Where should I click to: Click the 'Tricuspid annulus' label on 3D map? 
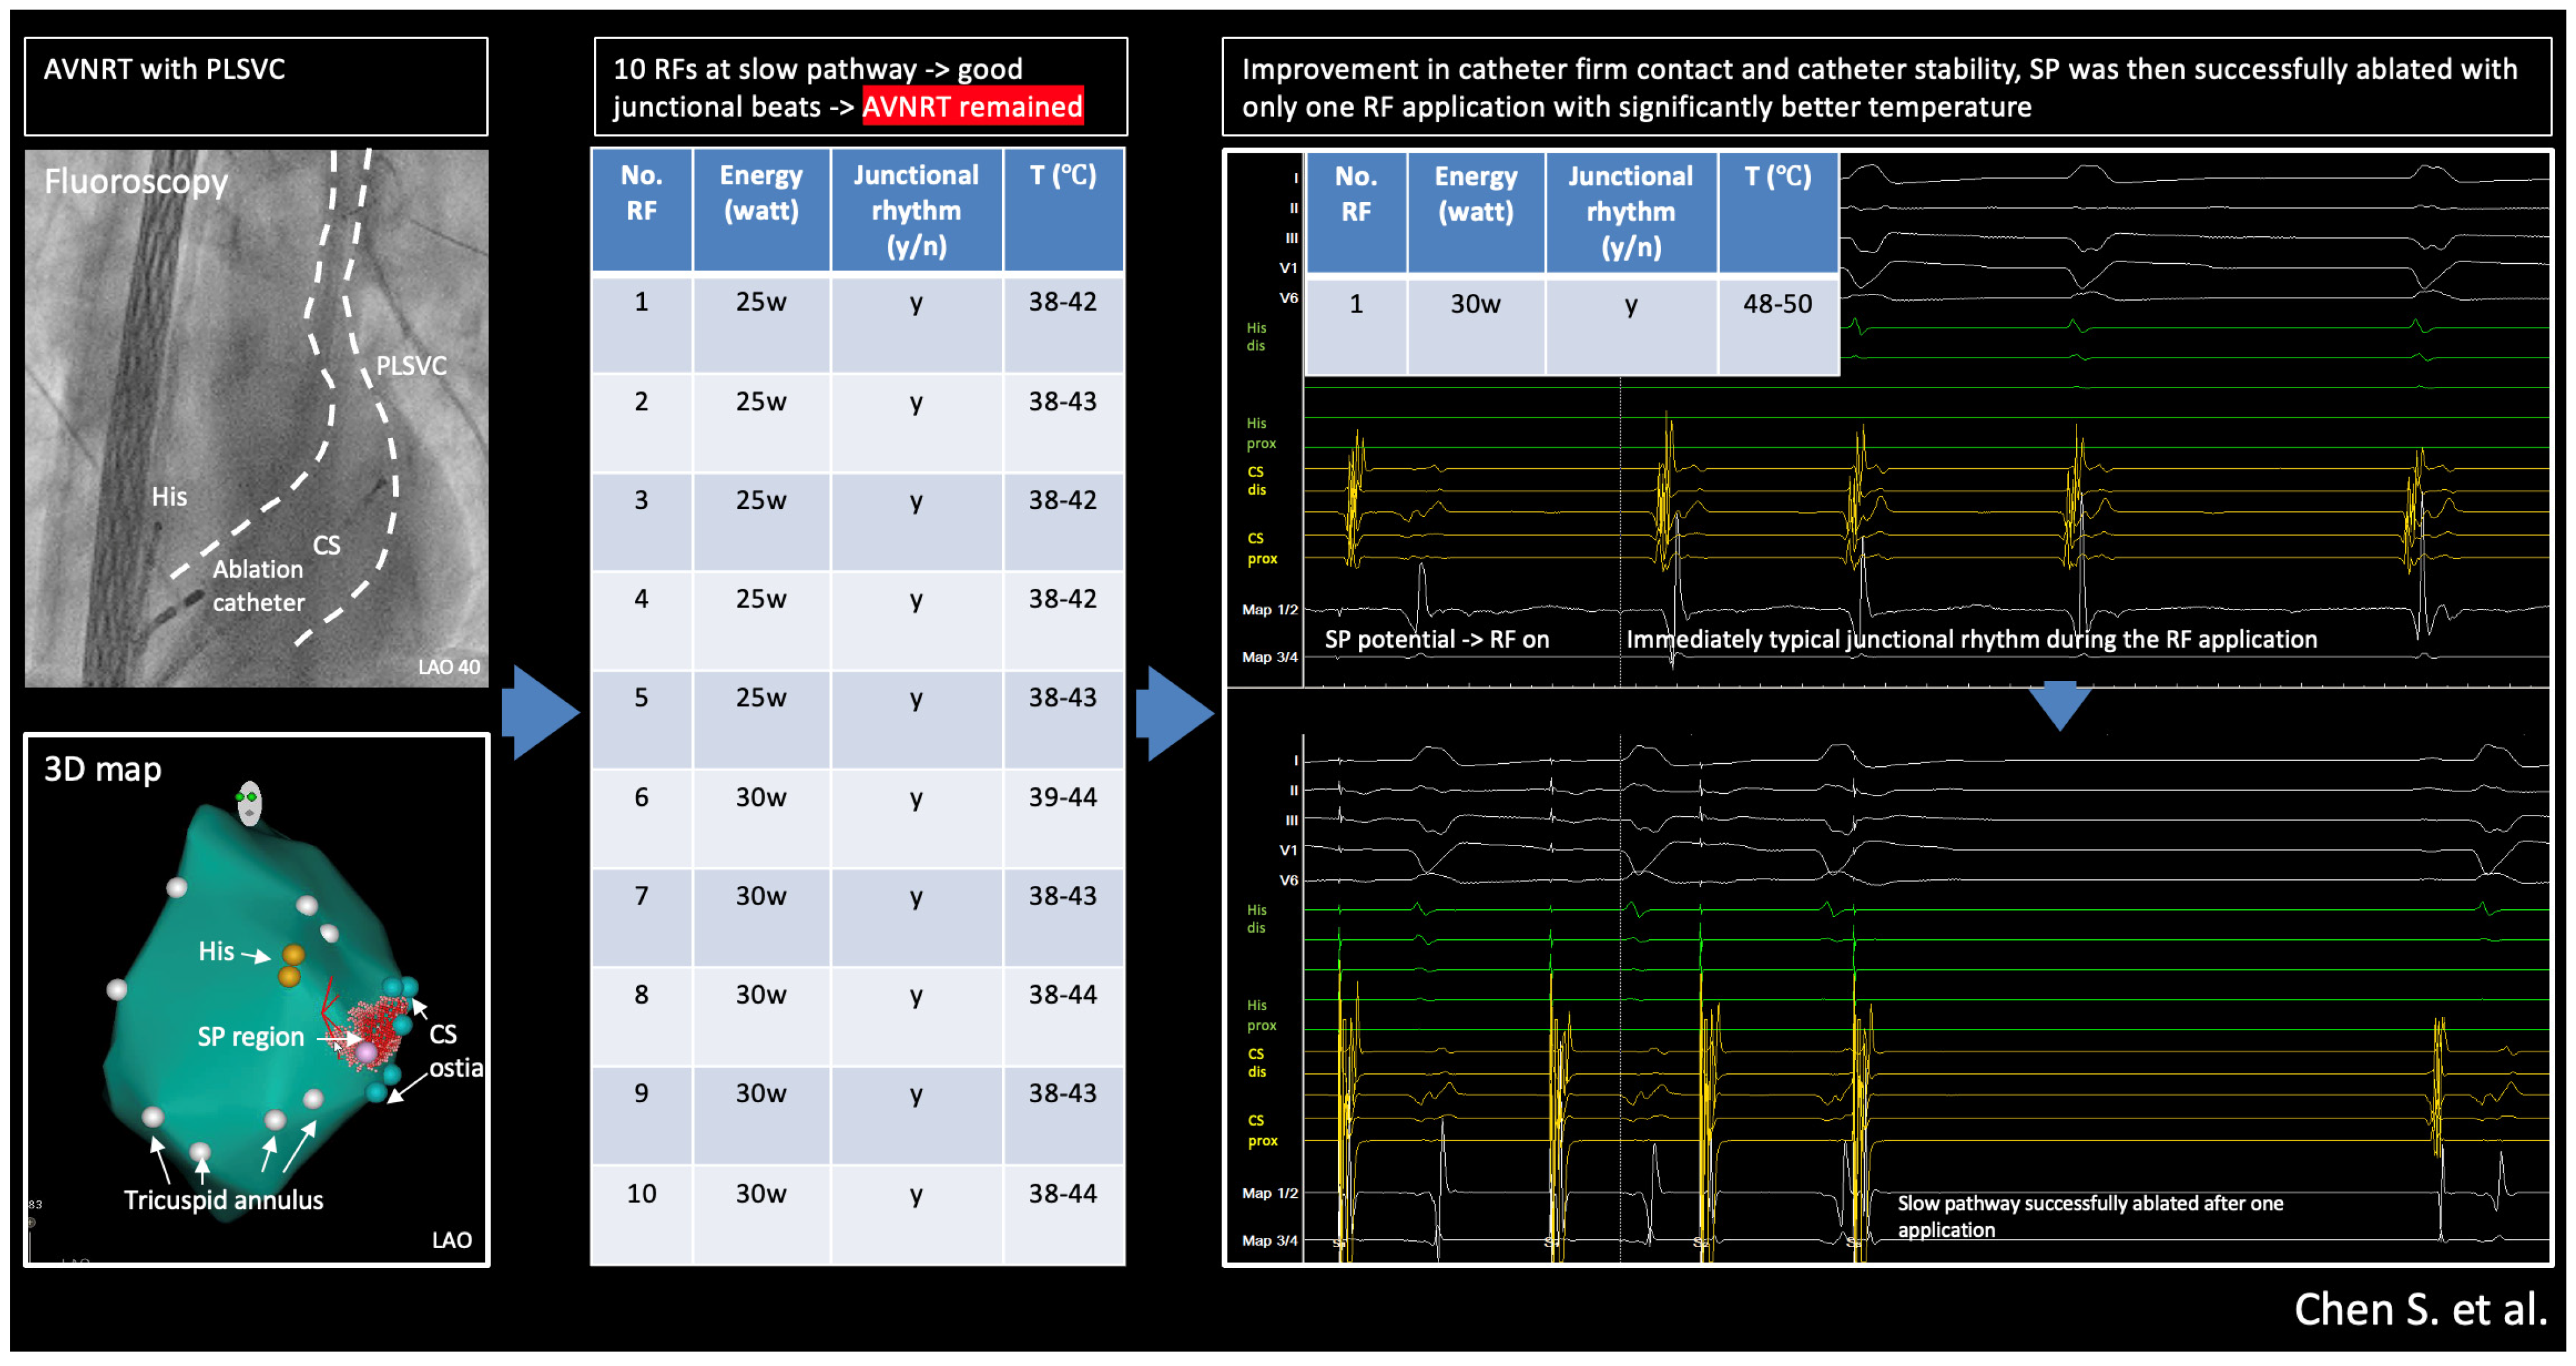coord(223,1199)
